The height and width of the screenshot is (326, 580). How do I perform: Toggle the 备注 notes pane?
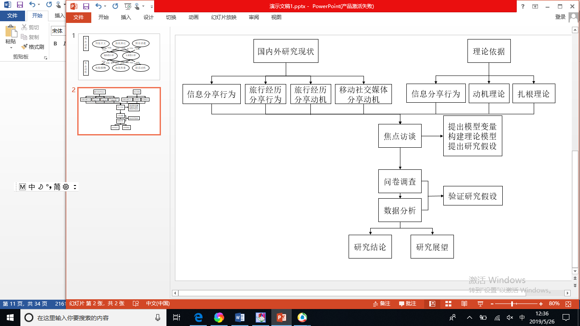pos(381,304)
